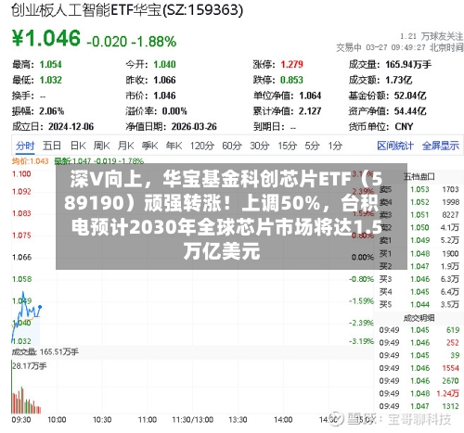Switch to the 五日 five-day tab
The image size is (464, 433).
52,146
